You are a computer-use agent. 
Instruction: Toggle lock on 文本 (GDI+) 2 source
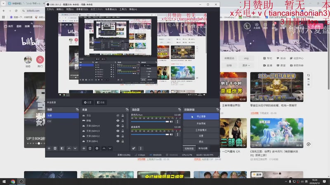click(123, 136)
